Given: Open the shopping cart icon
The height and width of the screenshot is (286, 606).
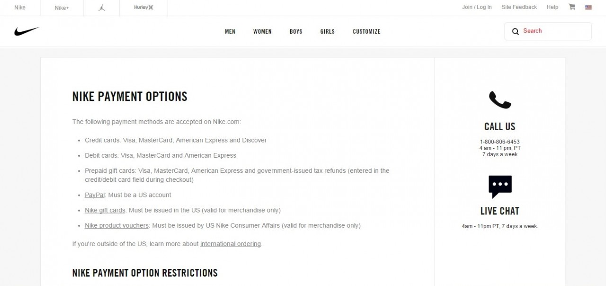Looking at the screenshot, I should [x=572, y=7].
